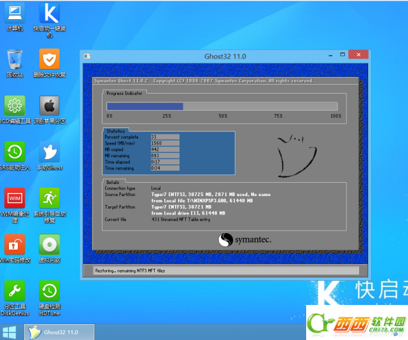Click the Ghost32 11.0 title bar text
The image size is (408, 340).
(225, 56)
